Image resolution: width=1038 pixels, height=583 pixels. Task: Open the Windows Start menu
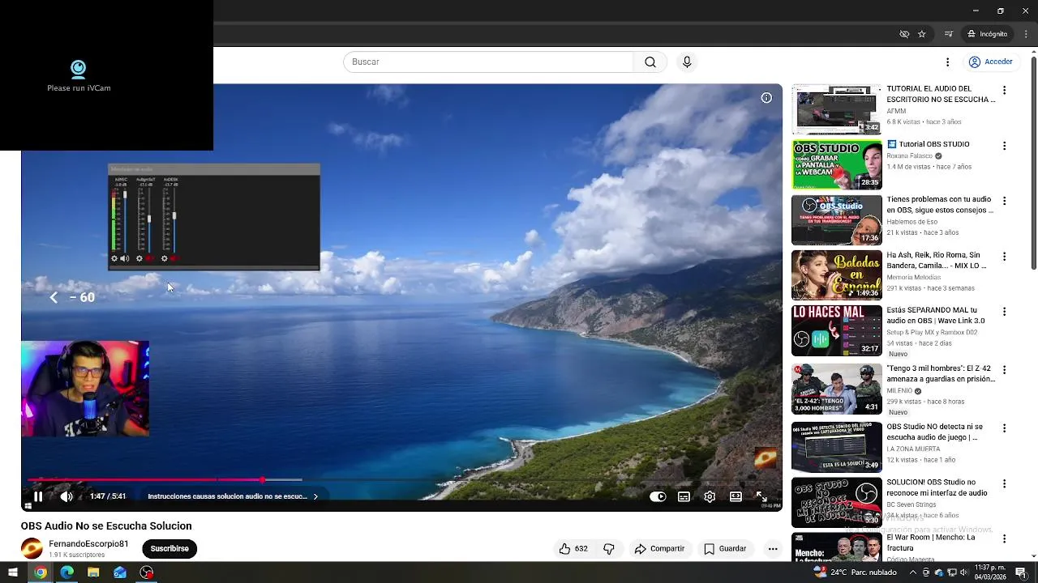[x=13, y=572]
